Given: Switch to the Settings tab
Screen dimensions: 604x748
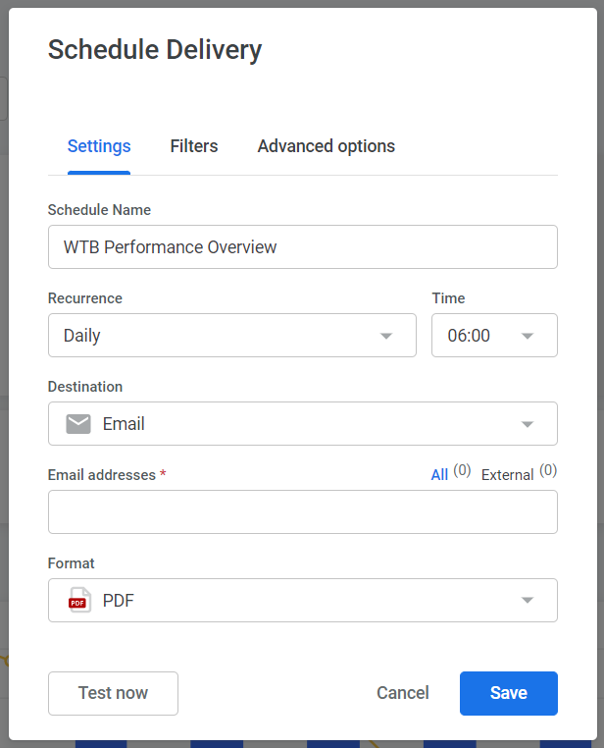Looking at the screenshot, I should [x=99, y=146].
